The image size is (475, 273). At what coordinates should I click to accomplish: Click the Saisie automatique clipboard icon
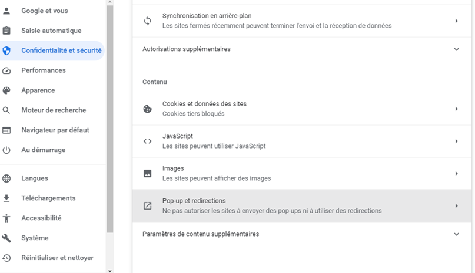[x=6, y=31]
